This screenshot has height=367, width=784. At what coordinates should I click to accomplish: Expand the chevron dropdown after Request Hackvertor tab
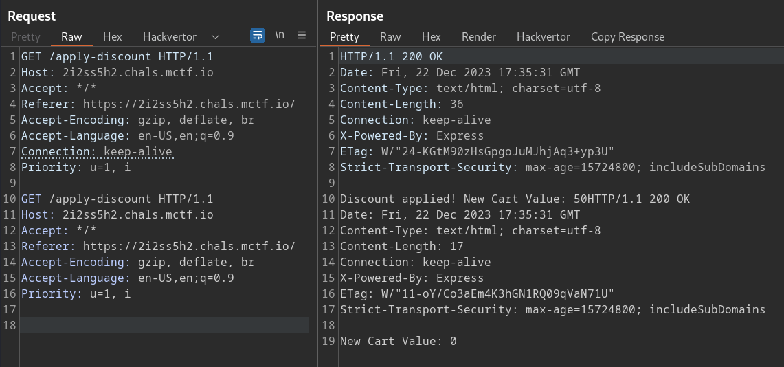(x=216, y=37)
